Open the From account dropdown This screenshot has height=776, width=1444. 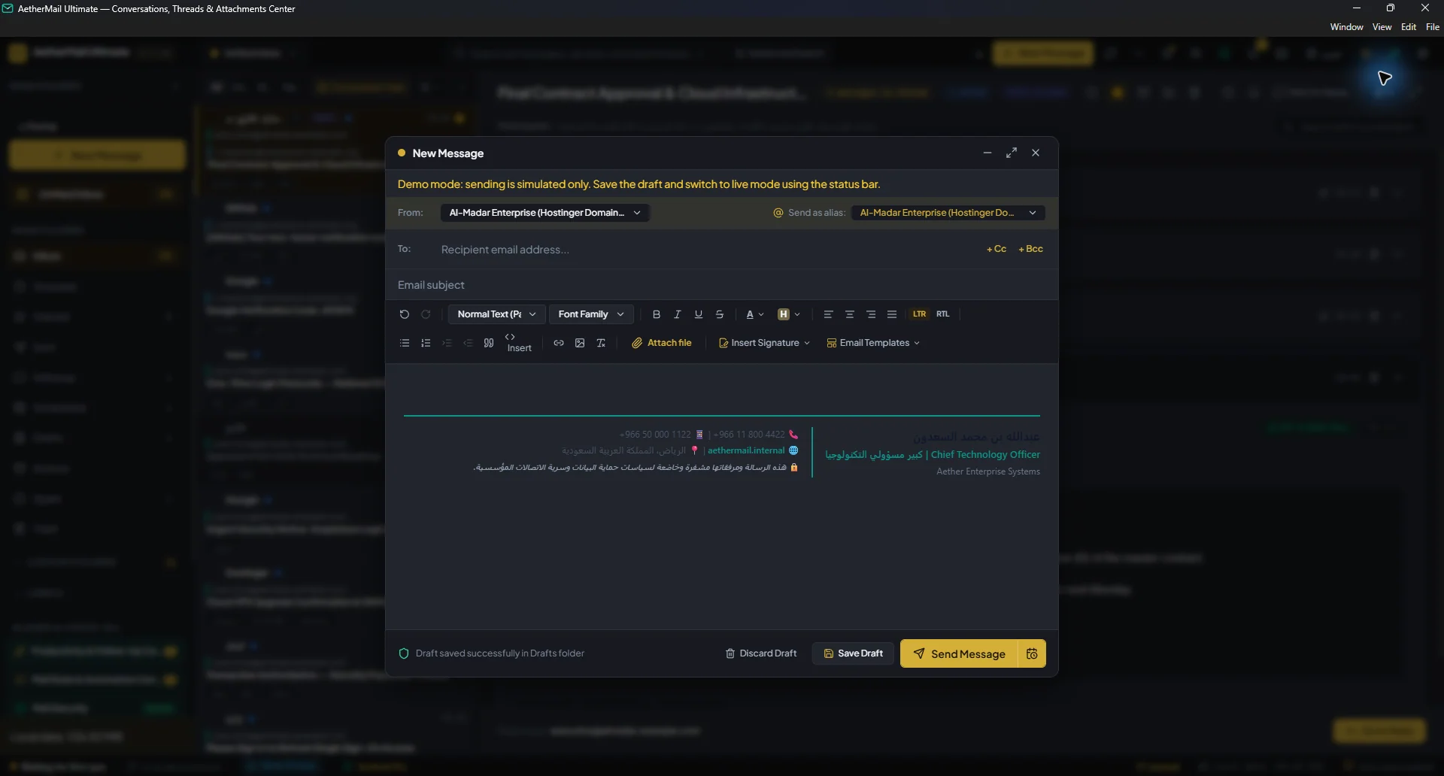545,213
